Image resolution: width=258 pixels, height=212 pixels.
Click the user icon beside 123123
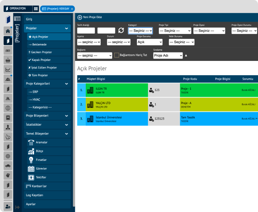(151, 119)
